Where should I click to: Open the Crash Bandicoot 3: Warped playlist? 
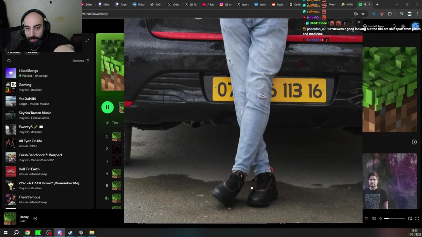point(48,157)
